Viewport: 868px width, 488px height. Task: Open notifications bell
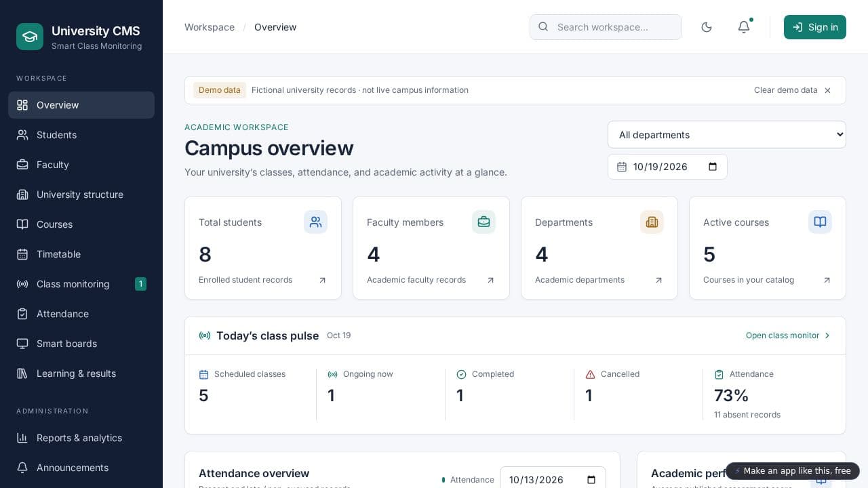pyautogui.click(x=744, y=27)
